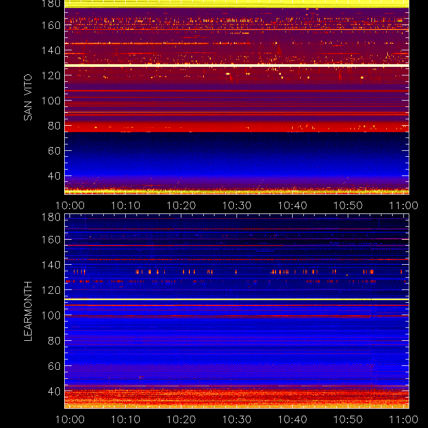Select the 120 tick label on San Vito axis
Image resolution: width=428 pixels, height=428 pixels.
tap(51, 75)
